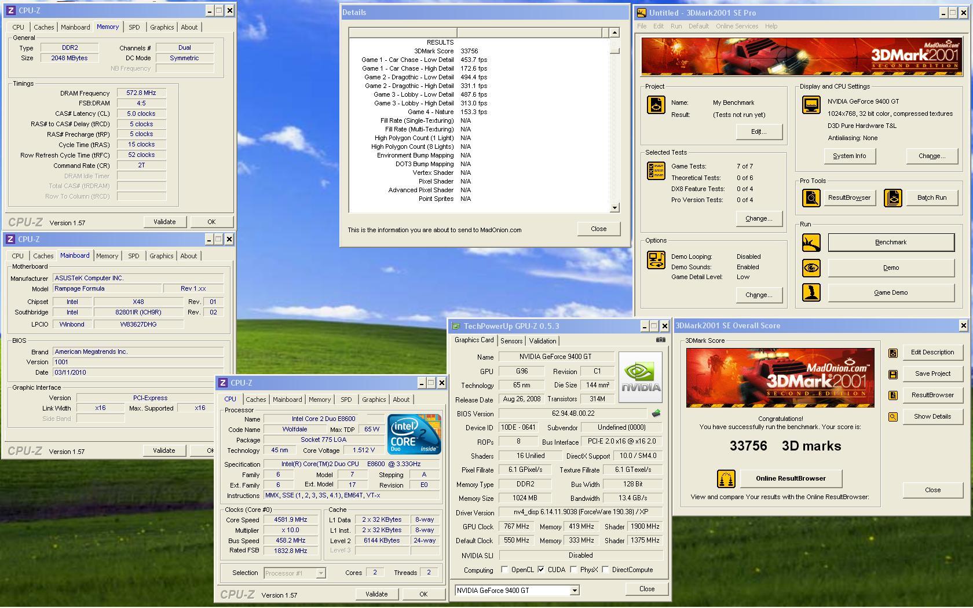Click the Edit Description icon in Overall Score
Screen dimensions: 973x608
[x=893, y=353]
